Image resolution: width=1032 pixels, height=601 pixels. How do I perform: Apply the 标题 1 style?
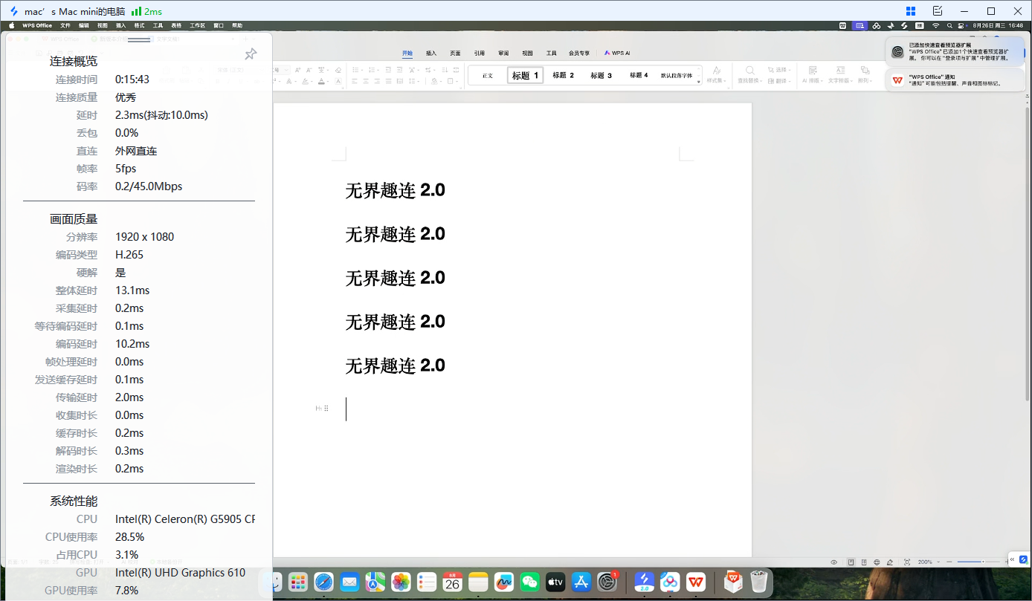coord(526,75)
